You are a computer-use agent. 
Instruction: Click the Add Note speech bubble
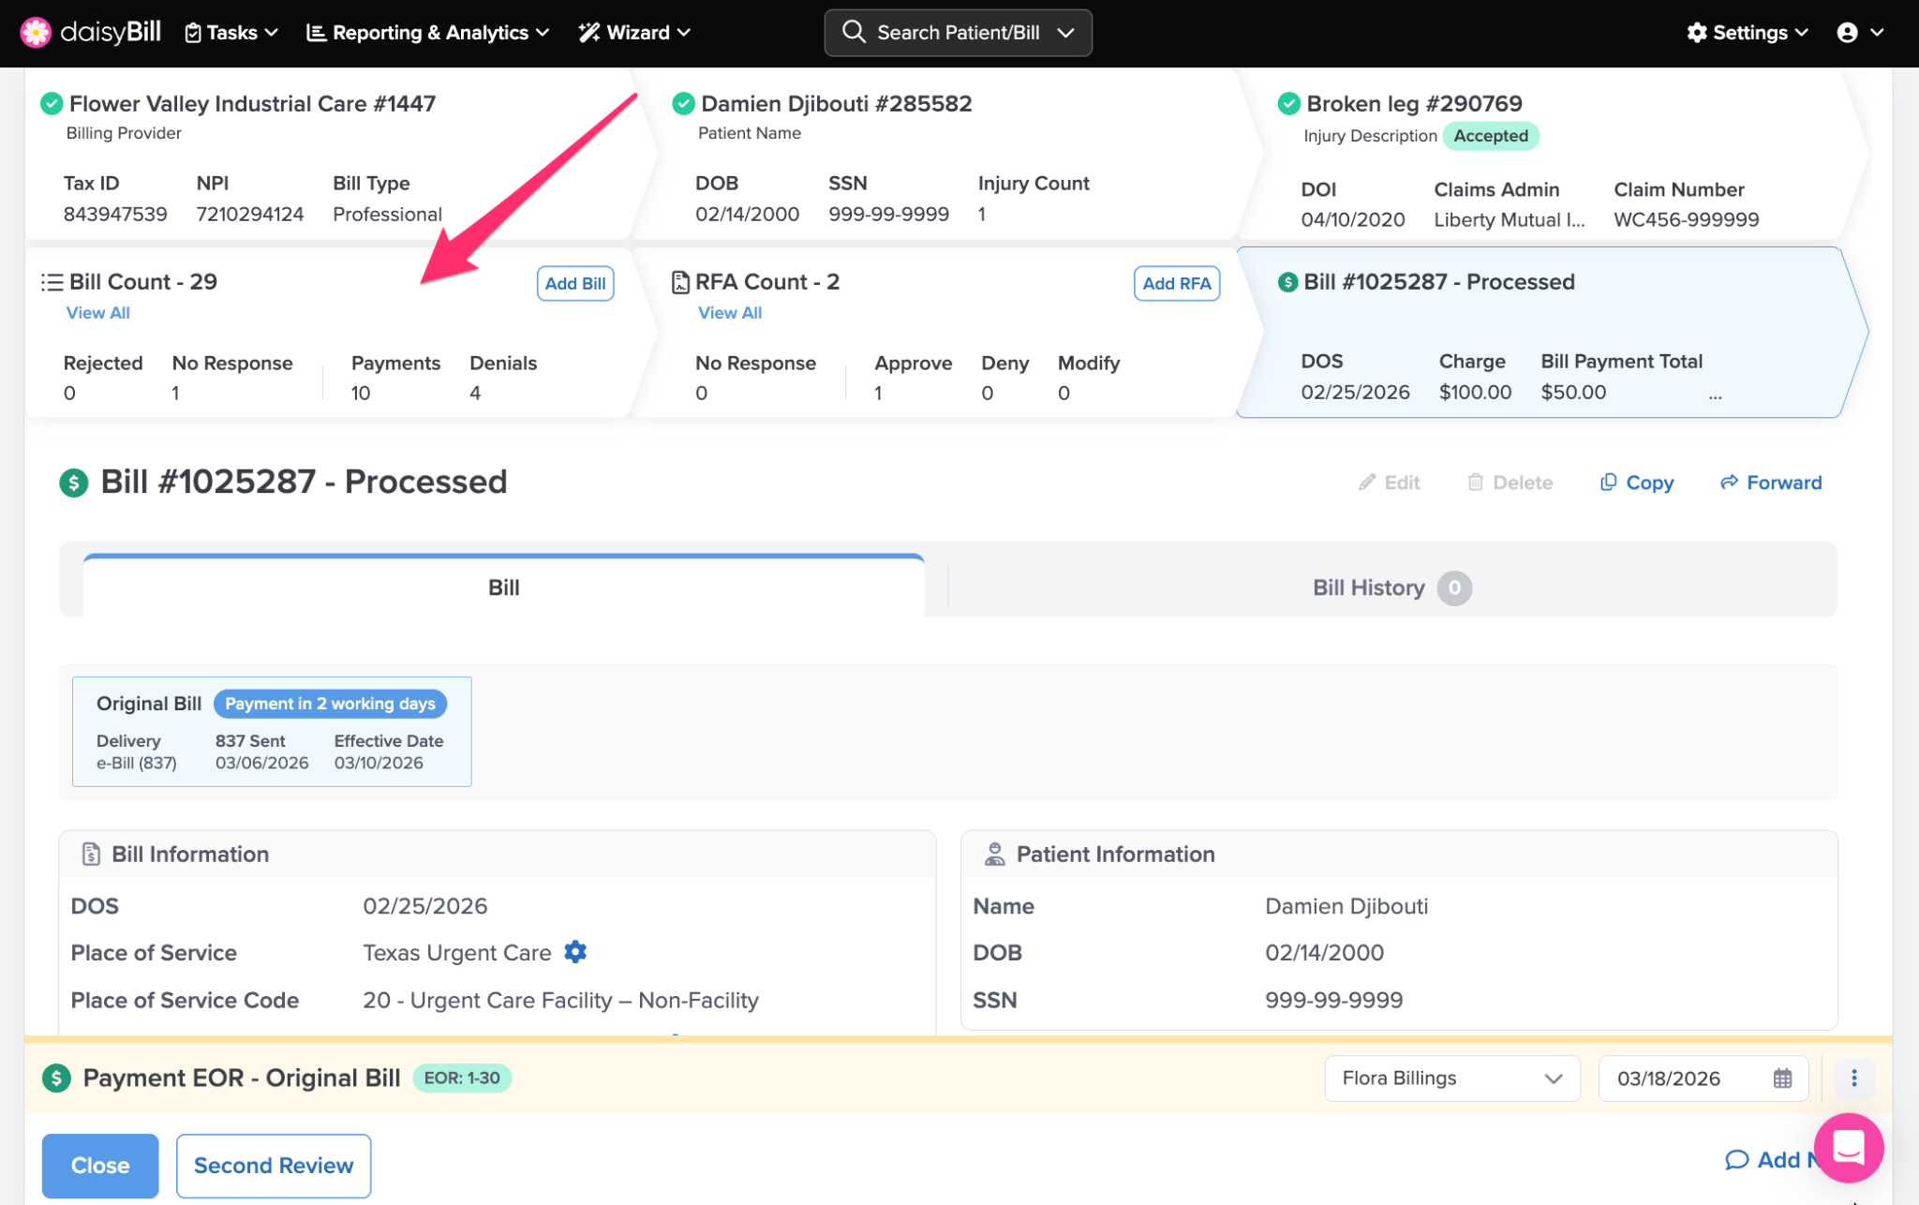pos(1737,1160)
